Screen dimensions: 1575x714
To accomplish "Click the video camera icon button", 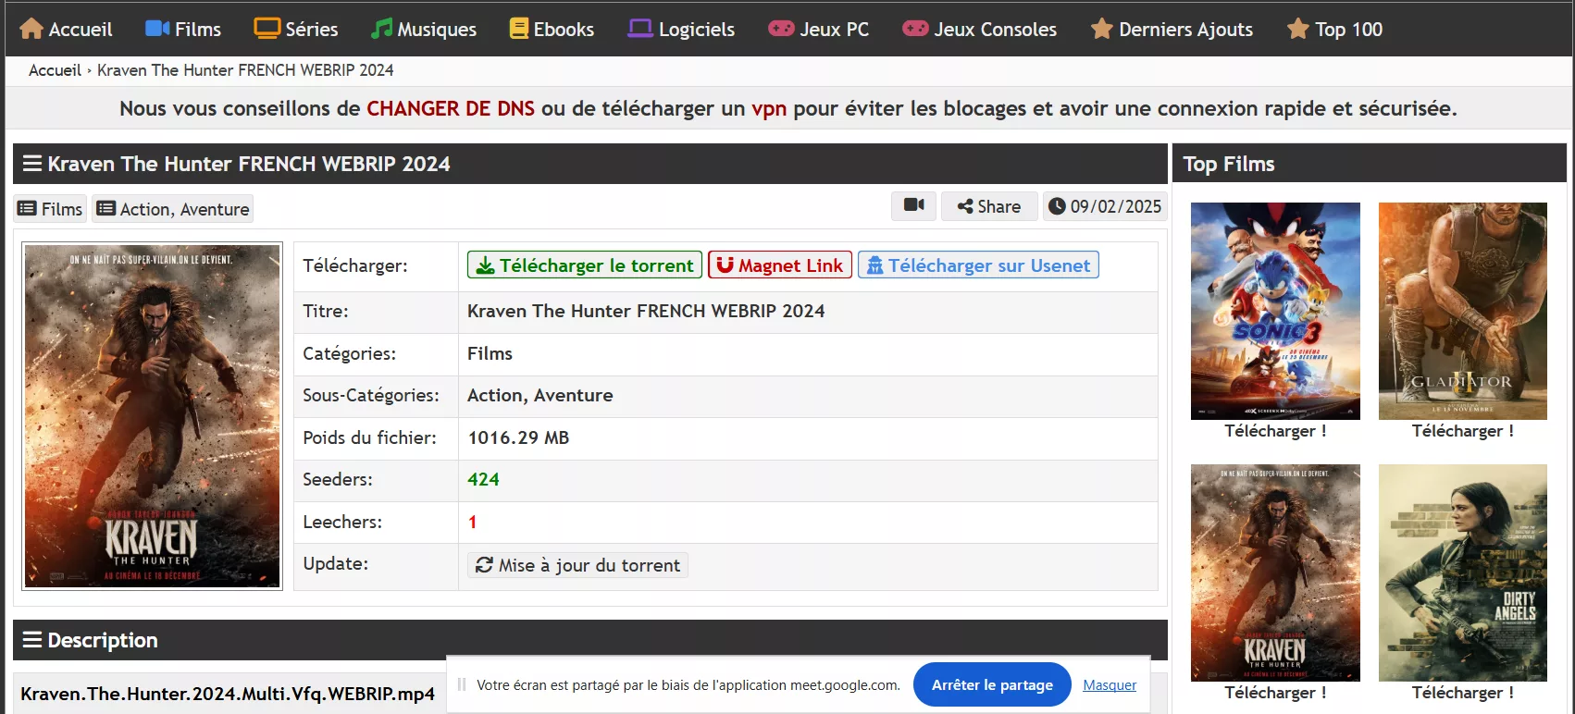I will coord(913,205).
